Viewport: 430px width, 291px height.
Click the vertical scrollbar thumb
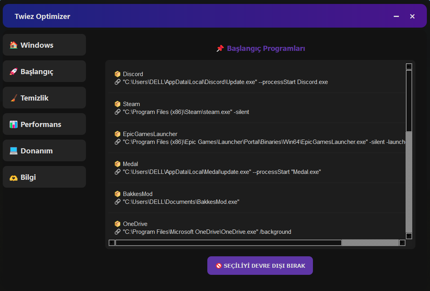point(409,101)
